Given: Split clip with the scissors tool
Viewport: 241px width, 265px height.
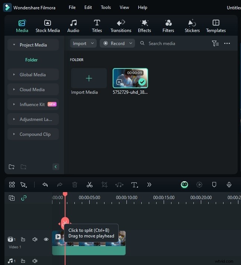Looking at the screenshot, I should coord(90,185).
